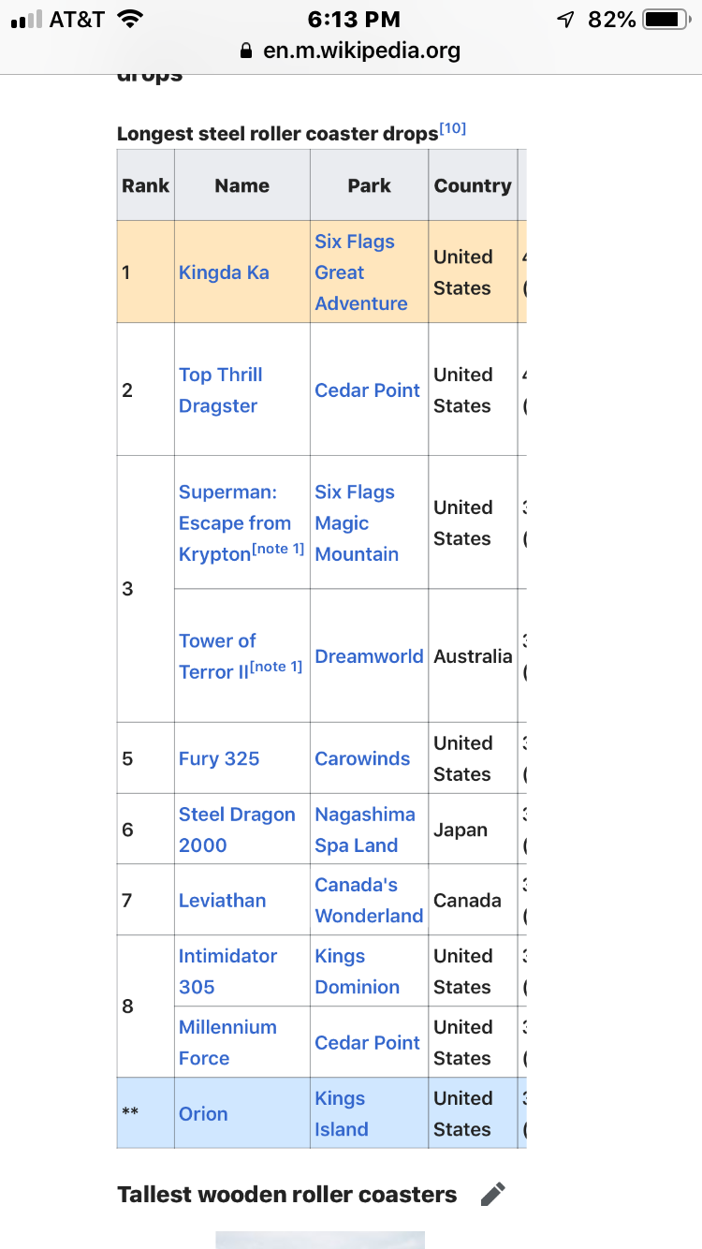
Task: Open the Fury 325 link
Action: pos(219,758)
